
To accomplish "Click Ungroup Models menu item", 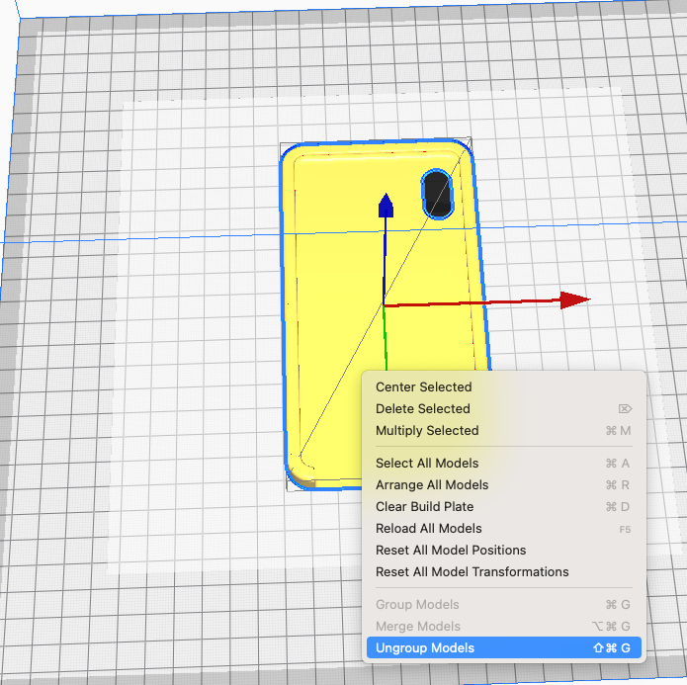I will point(504,647).
